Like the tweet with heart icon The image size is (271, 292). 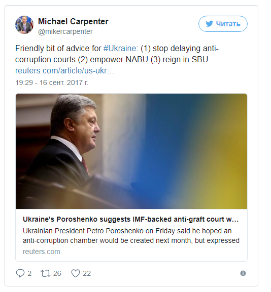pos(76,273)
